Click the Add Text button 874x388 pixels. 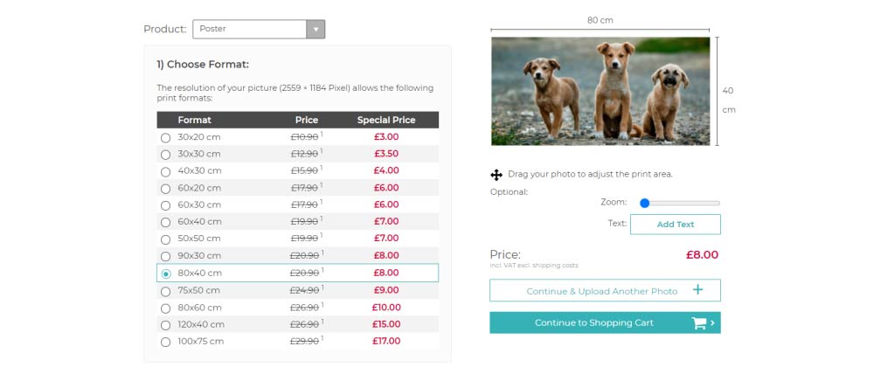pyautogui.click(x=675, y=225)
